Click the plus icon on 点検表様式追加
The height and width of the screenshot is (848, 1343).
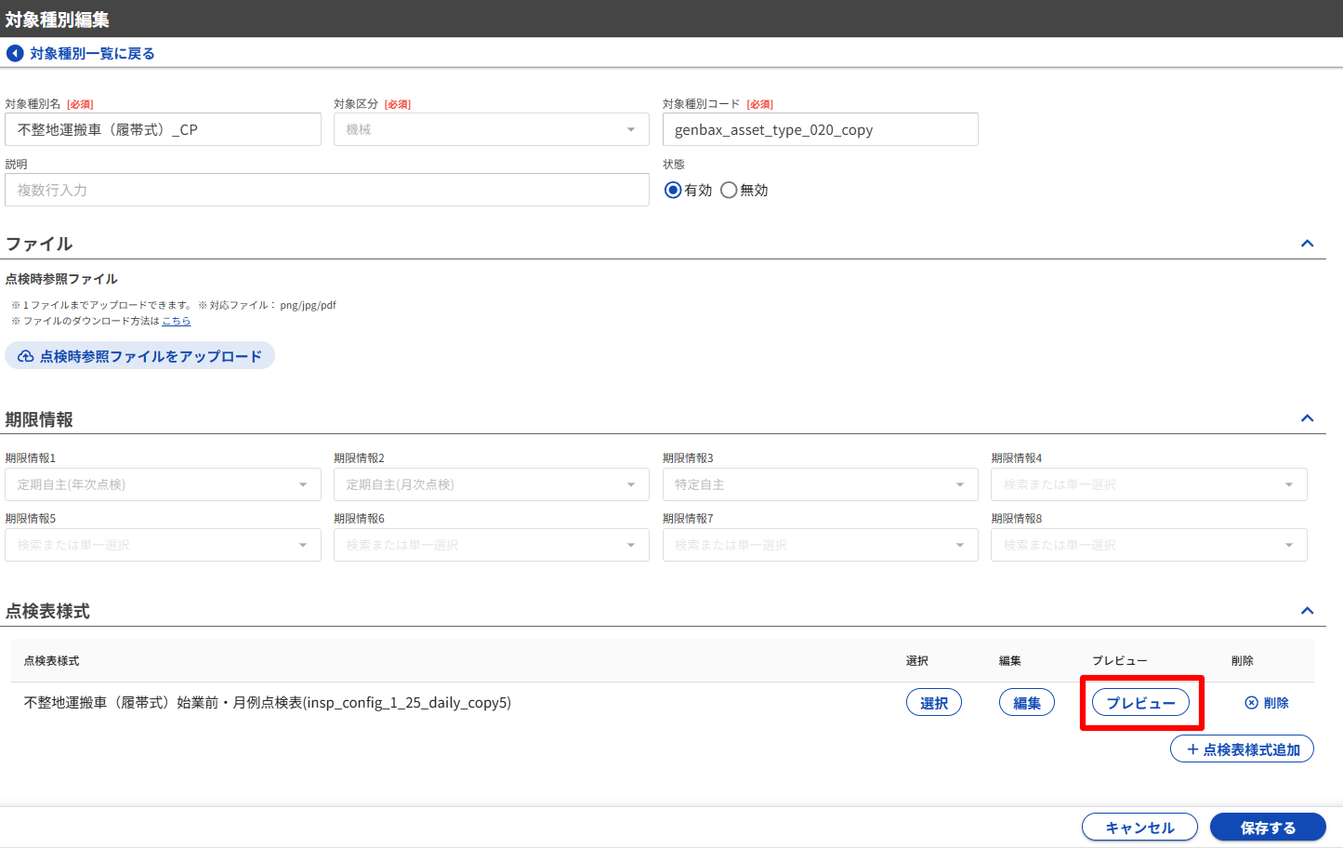pos(1192,749)
